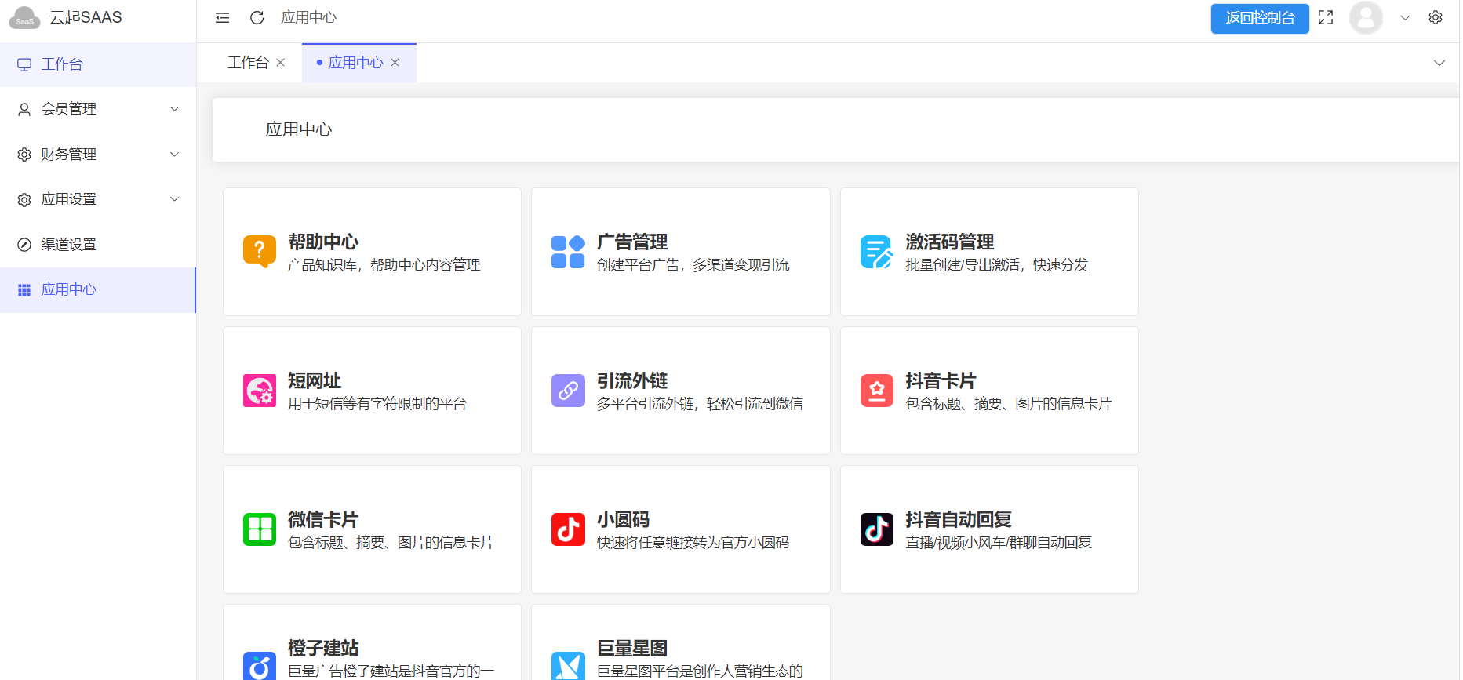
Task: Open 会员管理 sidebar menu
Action: pyautogui.click(x=98, y=109)
